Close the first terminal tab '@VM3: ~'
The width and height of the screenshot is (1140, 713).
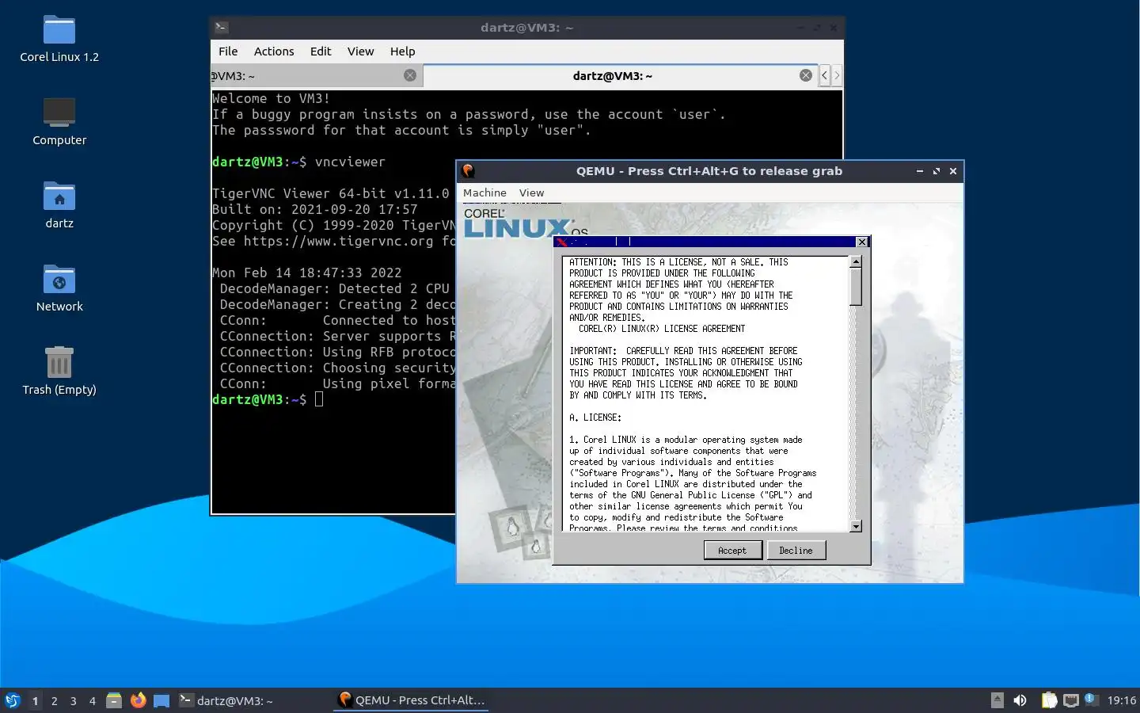[x=410, y=75]
